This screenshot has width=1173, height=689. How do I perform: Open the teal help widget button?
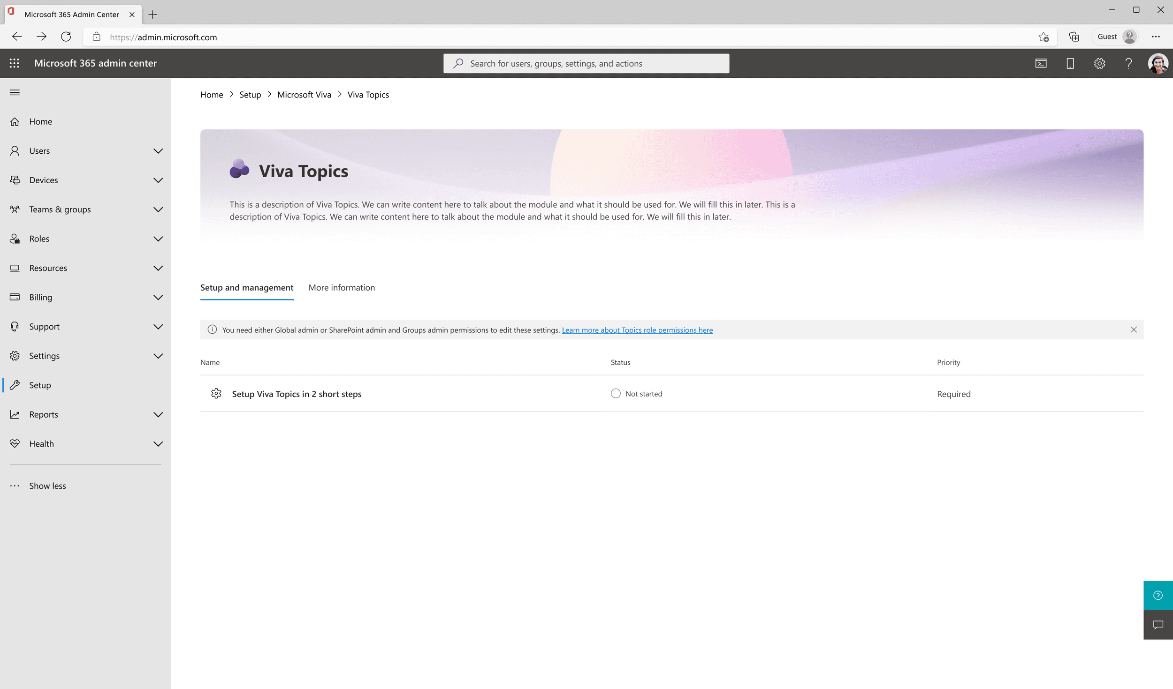point(1158,595)
